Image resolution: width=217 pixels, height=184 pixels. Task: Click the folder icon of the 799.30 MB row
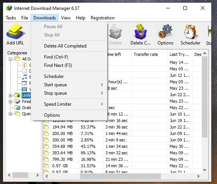pyautogui.click(x=46, y=159)
